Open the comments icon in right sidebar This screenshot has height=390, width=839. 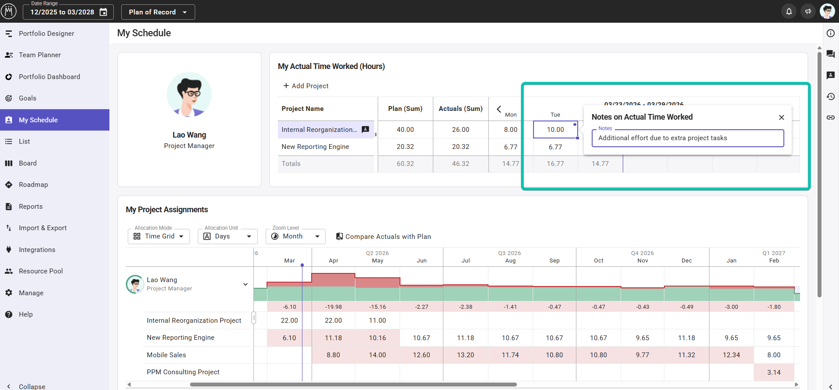point(830,54)
